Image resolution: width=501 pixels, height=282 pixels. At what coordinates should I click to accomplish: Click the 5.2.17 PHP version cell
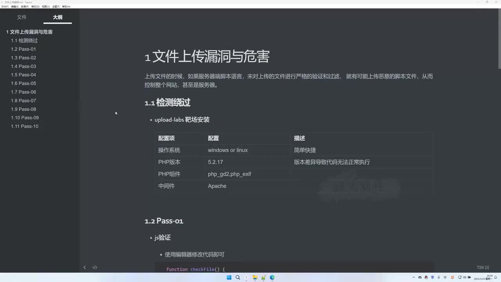tap(215, 162)
